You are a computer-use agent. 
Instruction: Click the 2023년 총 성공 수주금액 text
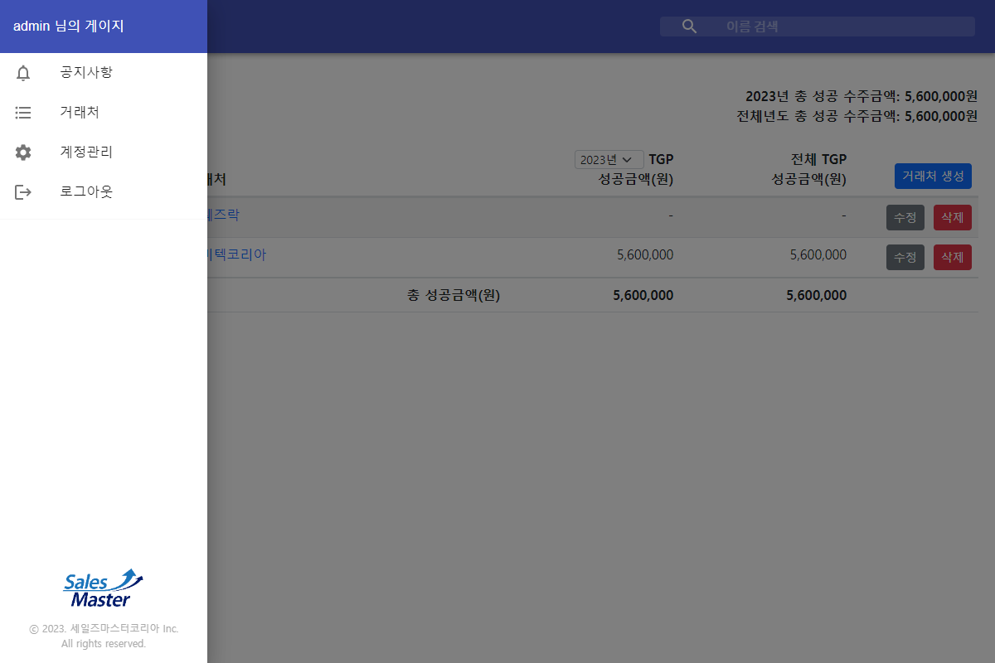[x=862, y=96]
